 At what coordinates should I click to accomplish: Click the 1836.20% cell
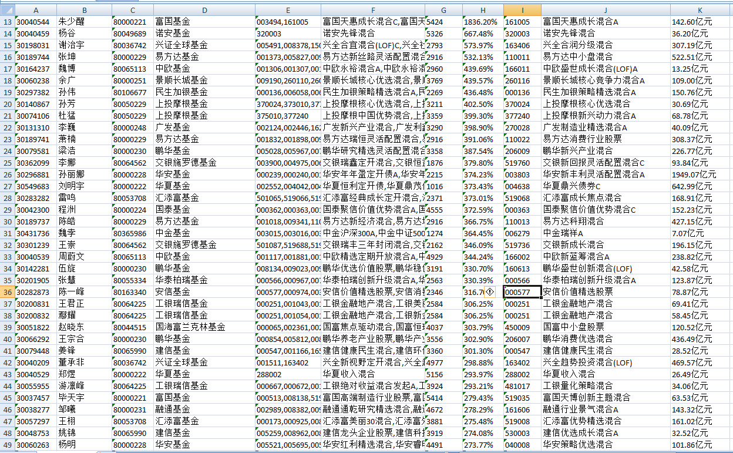[483, 22]
